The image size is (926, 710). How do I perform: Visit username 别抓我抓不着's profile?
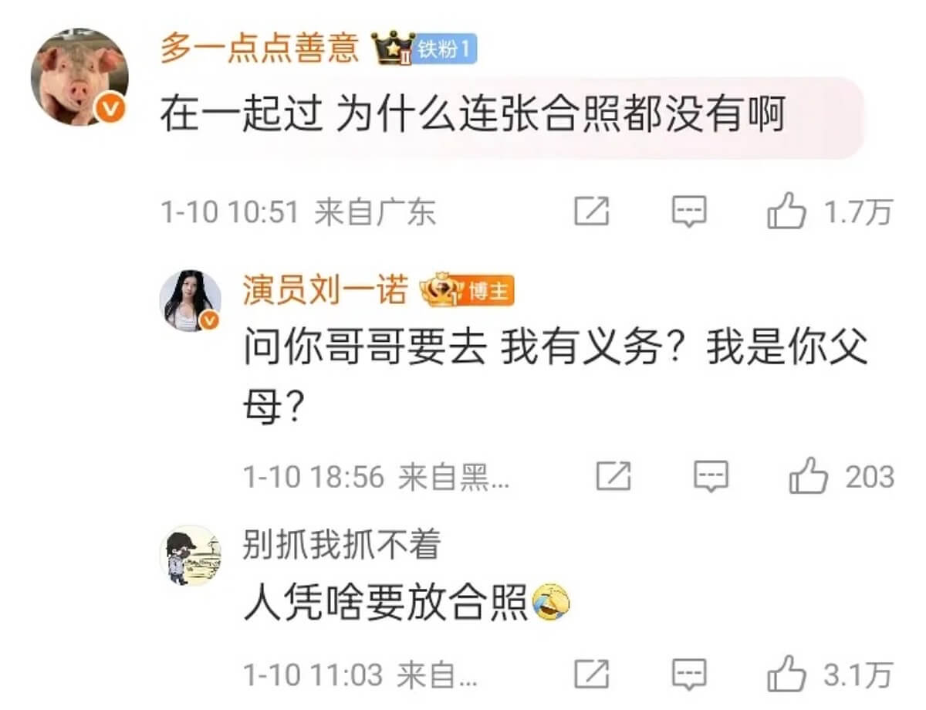pyautogui.click(x=341, y=545)
